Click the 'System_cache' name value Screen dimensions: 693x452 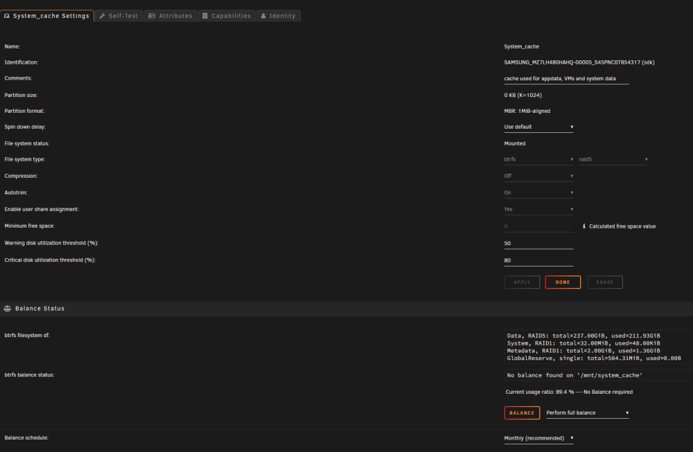(521, 46)
